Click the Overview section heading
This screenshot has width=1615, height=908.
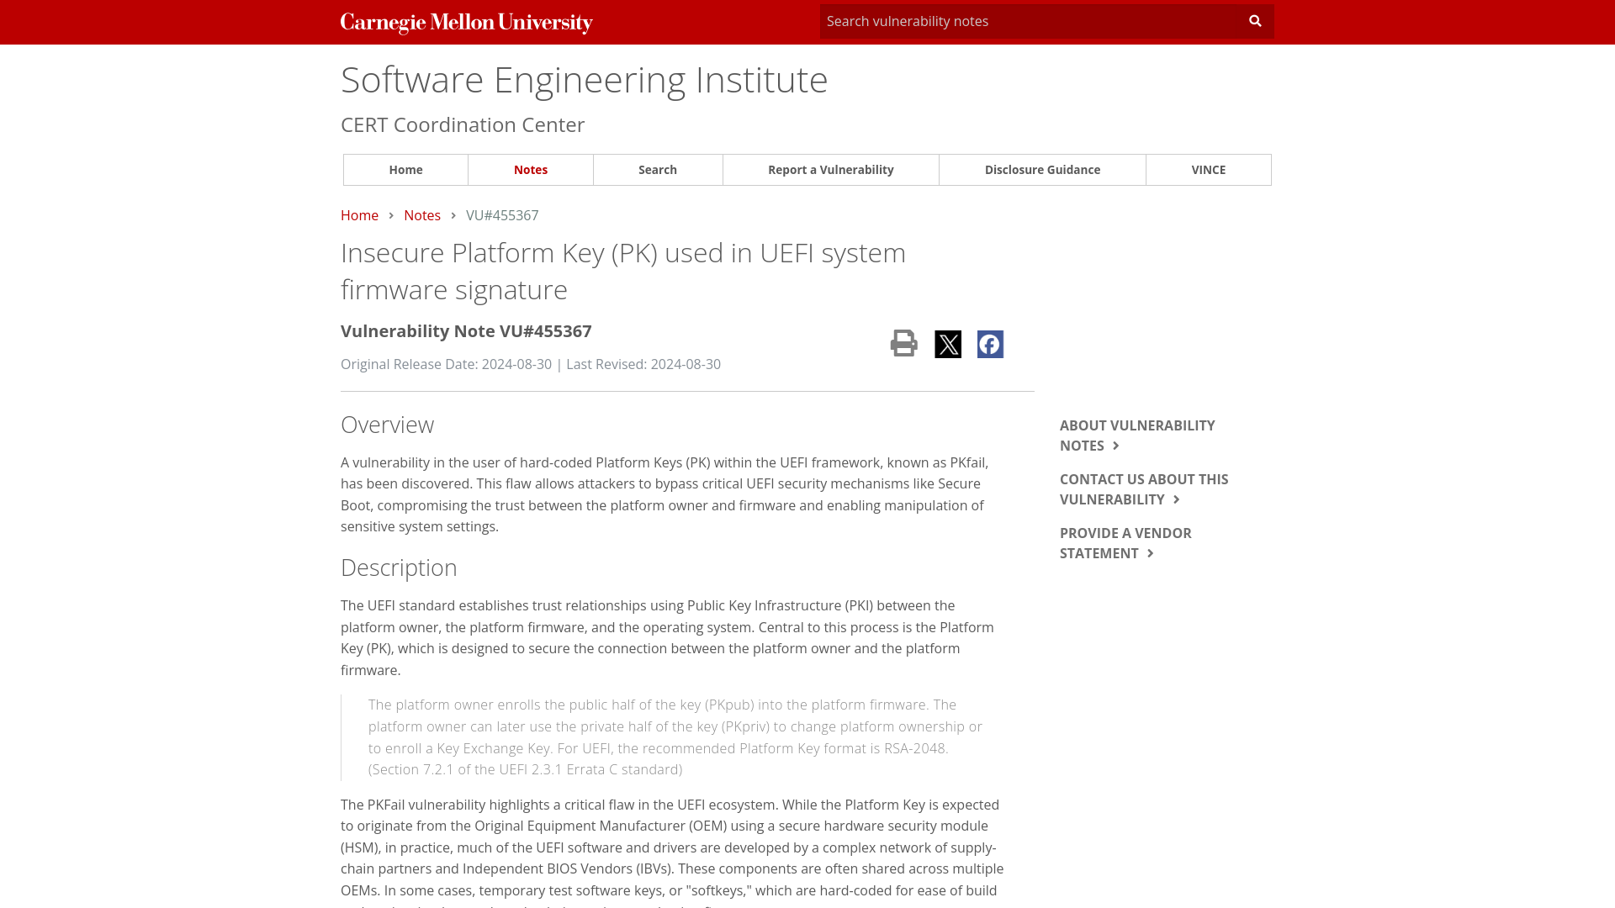(388, 425)
